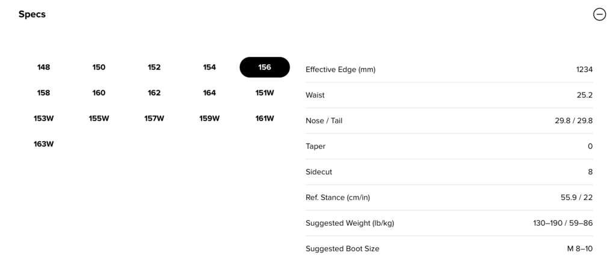Select the 159W option
This screenshot has width=616, height=266.
[209, 118]
